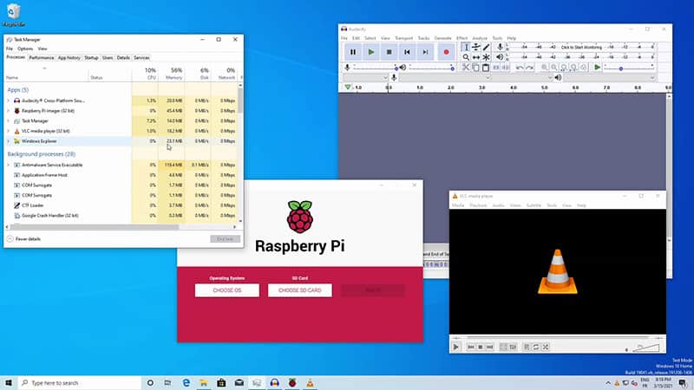Click Audacity Skip to Start button
This screenshot has height=390, width=694.
tap(407, 52)
